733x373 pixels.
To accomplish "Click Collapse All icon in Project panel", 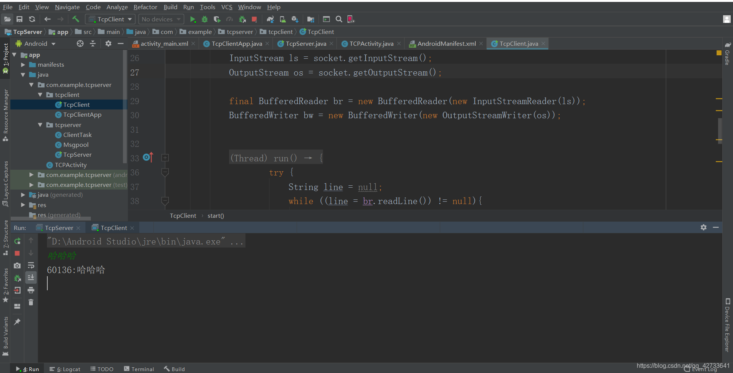I will tap(93, 43).
